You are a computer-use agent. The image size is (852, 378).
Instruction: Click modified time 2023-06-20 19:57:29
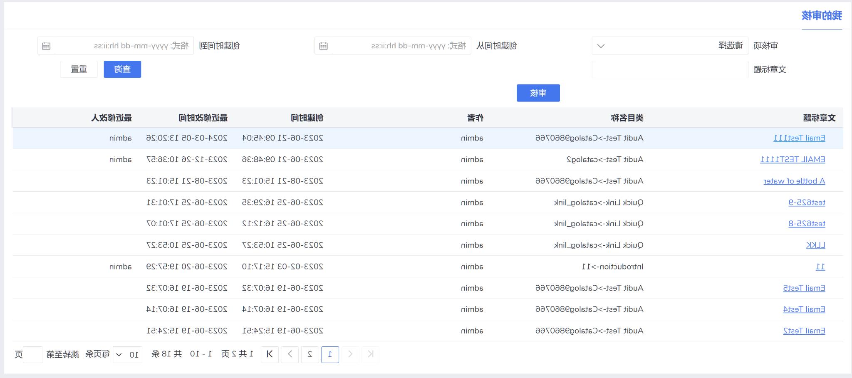pyautogui.click(x=187, y=267)
